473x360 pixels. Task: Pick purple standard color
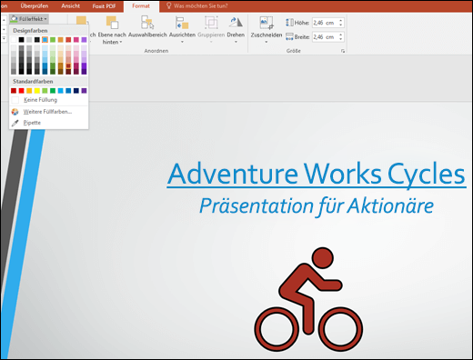pyautogui.click(x=84, y=91)
